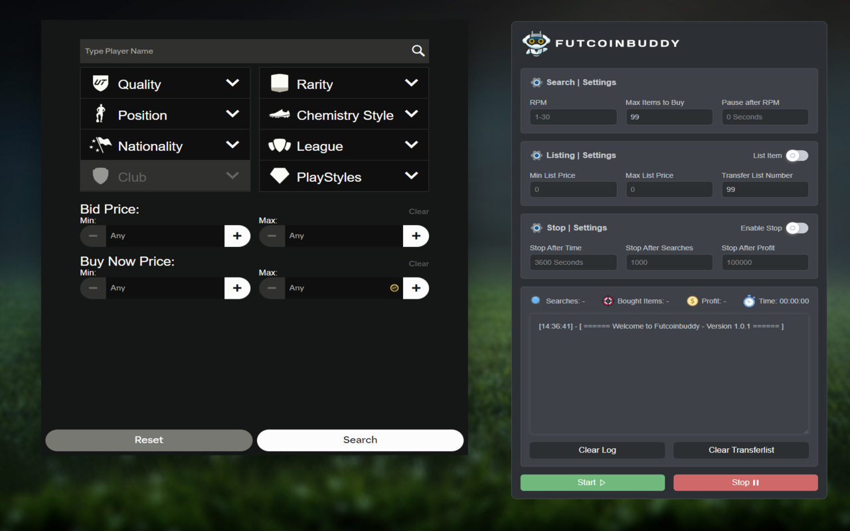The image size is (850, 531).
Task: Clear the Buy Now Price values
Action: (418, 264)
